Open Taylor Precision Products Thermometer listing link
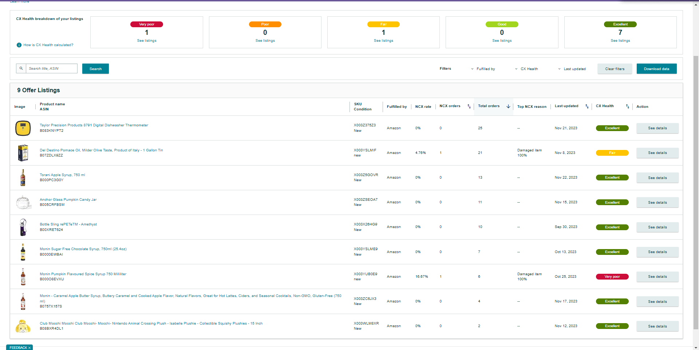Screen dimensions: 699x350 click(x=94, y=125)
